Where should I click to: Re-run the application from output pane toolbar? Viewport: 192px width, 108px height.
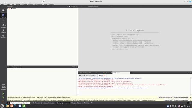tap(104, 73)
